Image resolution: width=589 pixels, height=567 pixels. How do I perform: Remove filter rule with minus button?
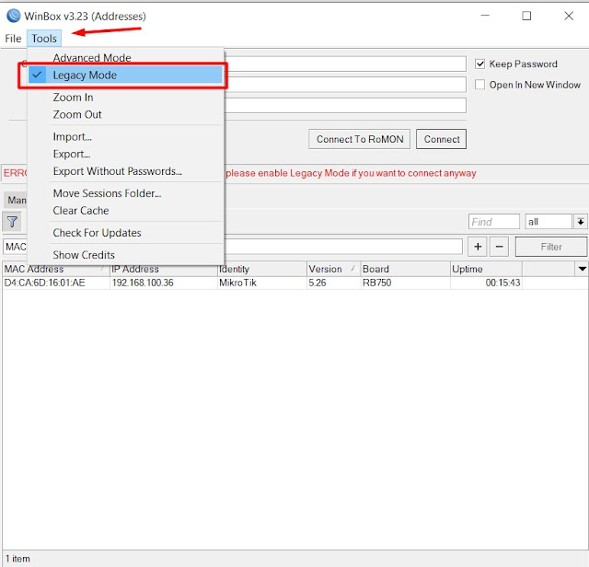click(x=499, y=247)
